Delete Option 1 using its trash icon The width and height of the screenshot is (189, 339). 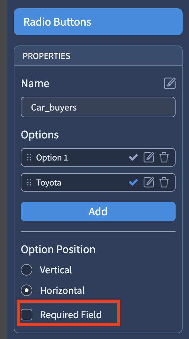tap(164, 157)
